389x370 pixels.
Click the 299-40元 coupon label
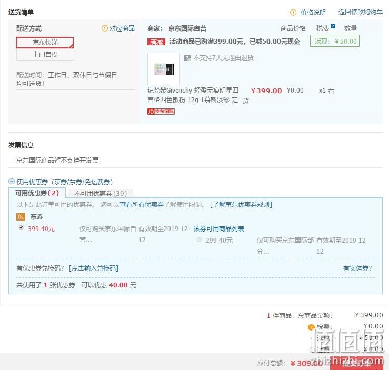coord(220,241)
